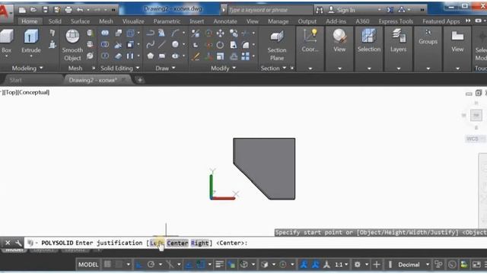The width and height of the screenshot is (487, 274).
Task: Click the Move modify tool
Action: (220, 33)
